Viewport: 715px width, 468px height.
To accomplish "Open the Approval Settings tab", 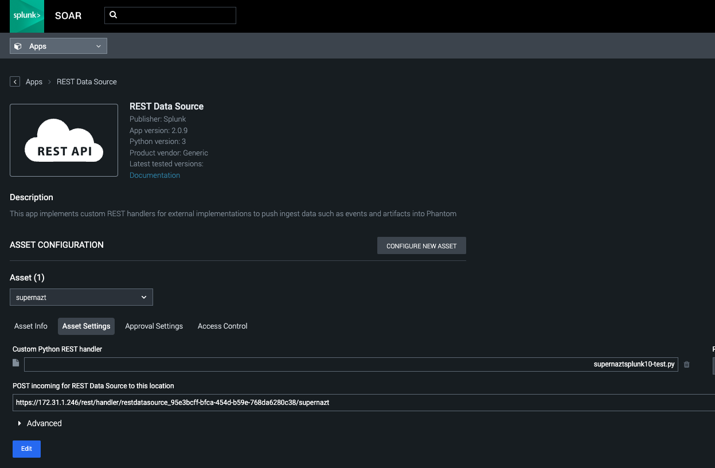I will [x=154, y=326].
